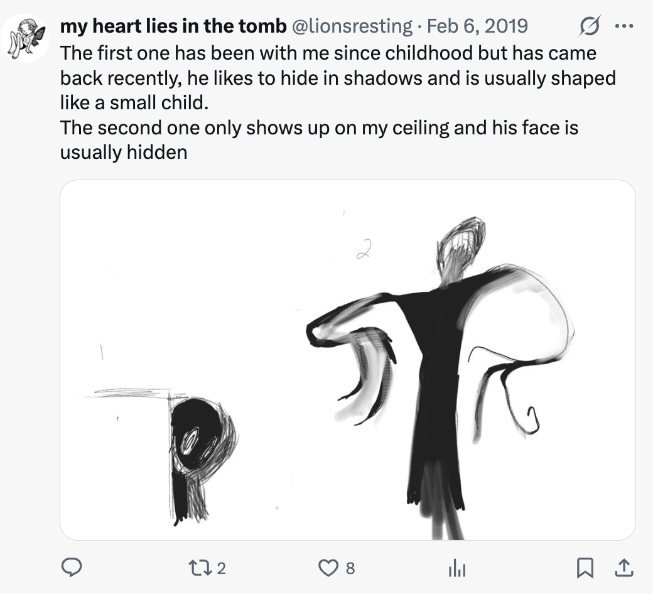This screenshot has width=653, height=594.
Task: Open the Feb 6, 2019 timestamp link
Action: (477, 26)
